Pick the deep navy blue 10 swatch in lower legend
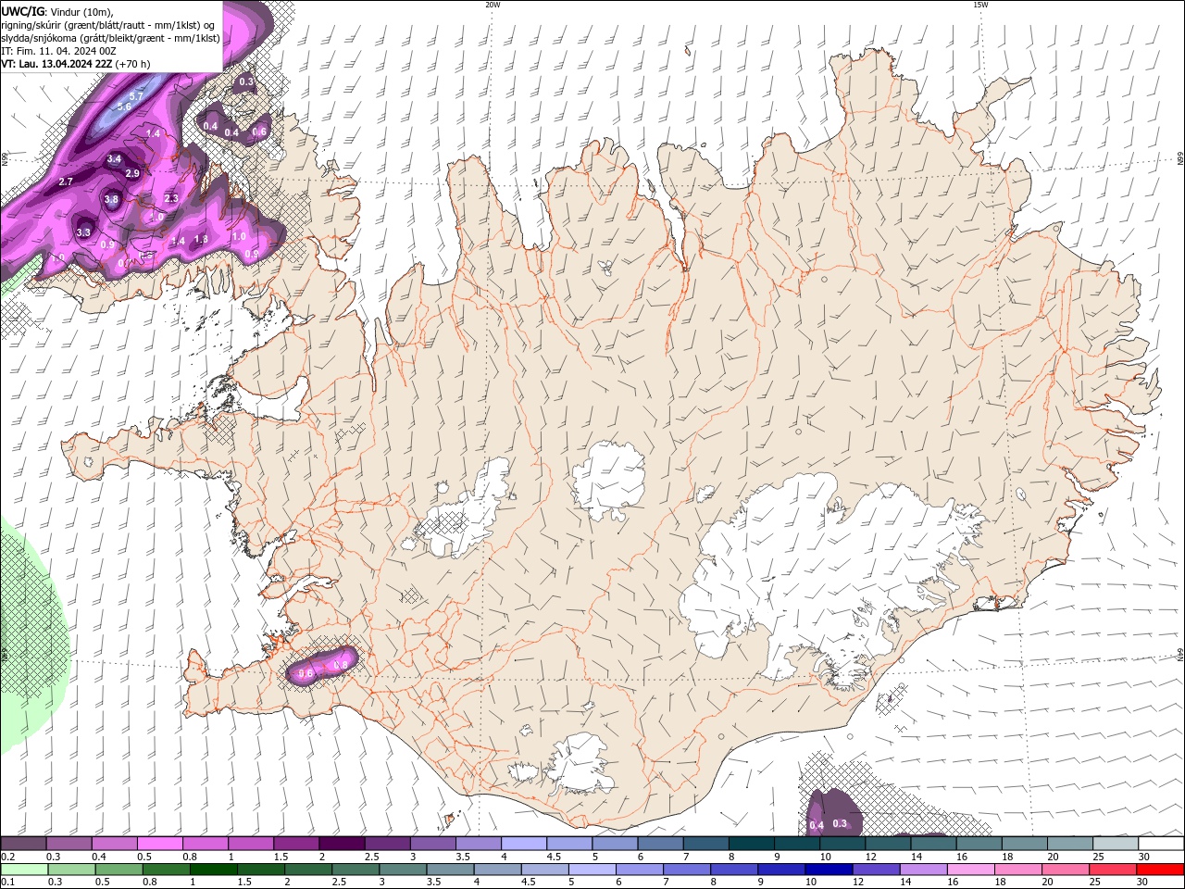This screenshot has width=1185, height=889. click(829, 870)
